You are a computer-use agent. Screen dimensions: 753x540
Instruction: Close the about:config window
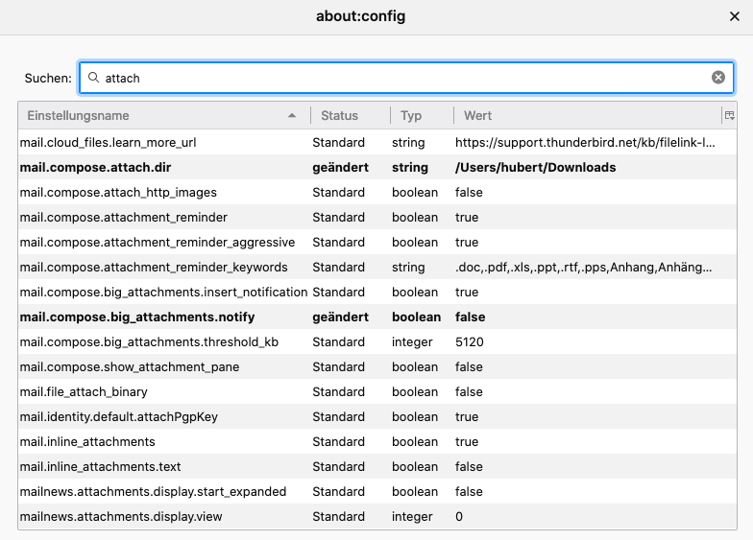click(735, 16)
